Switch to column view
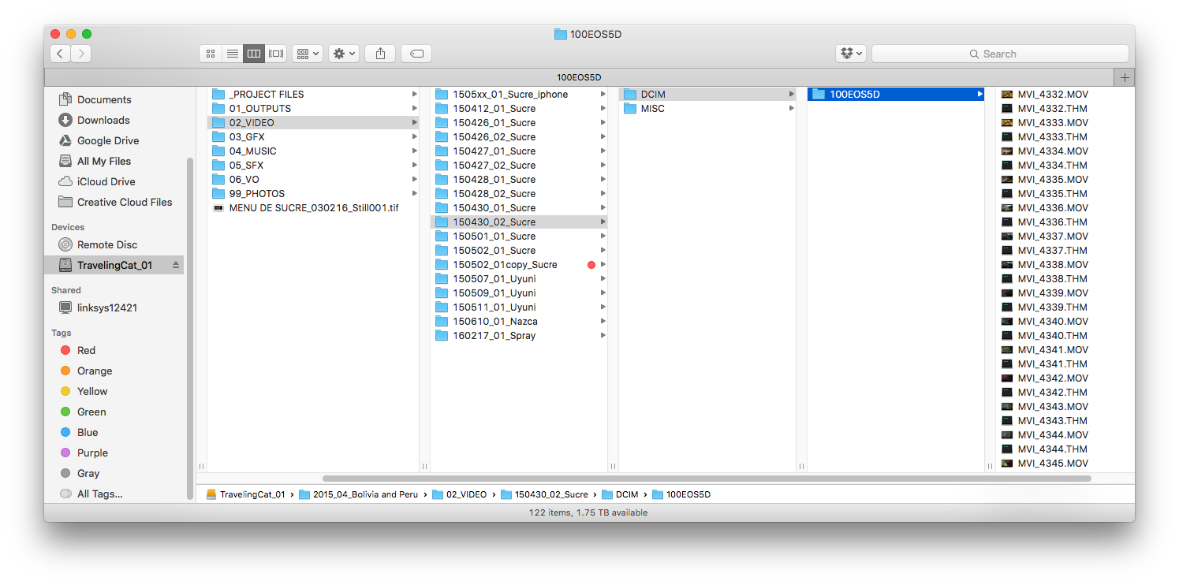This screenshot has height=585, width=1179. (254, 54)
